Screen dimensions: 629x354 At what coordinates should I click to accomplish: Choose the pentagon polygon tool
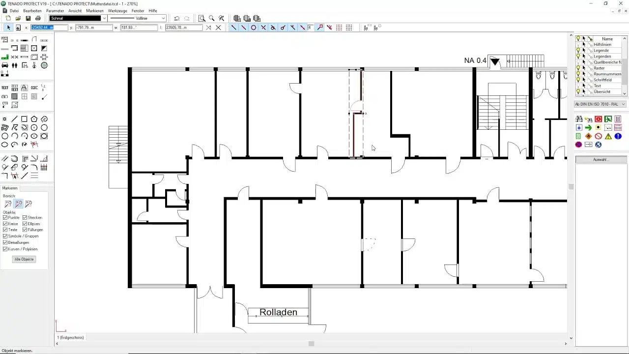coord(34,119)
